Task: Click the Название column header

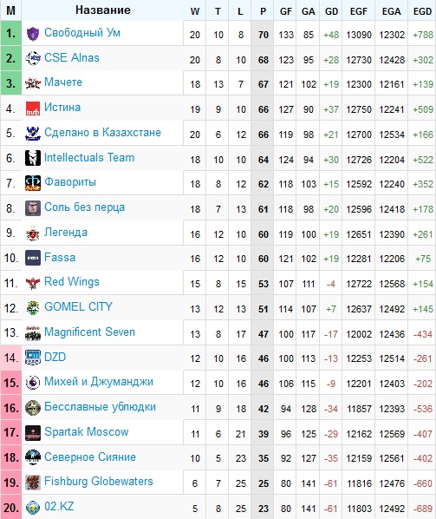Action: (103, 10)
